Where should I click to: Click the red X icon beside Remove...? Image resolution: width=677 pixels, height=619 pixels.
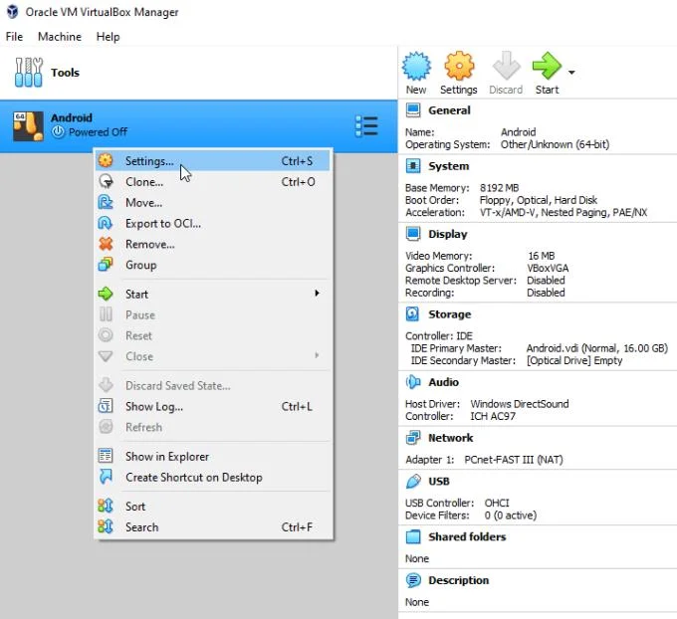(x=106, y=244)
